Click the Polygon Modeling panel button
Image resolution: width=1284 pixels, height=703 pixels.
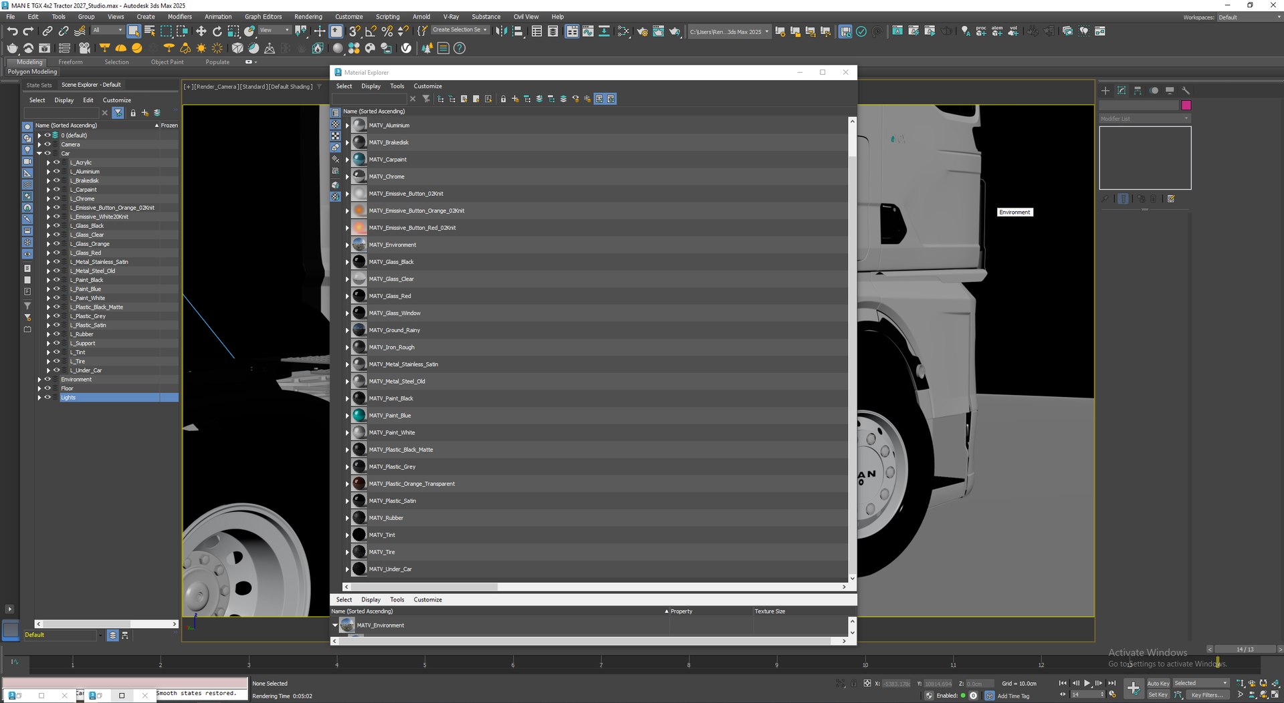pos(32,72)
